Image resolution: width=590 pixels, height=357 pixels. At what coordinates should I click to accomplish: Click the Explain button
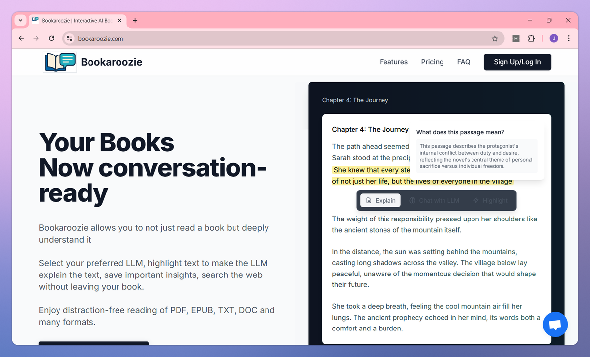[x=381, y=200]
